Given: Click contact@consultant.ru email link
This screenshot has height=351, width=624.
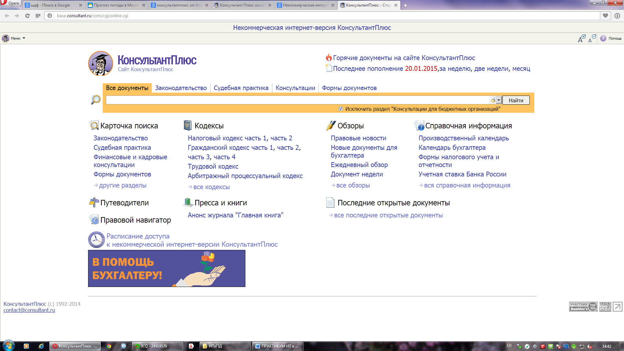Looking at the screenshot, I should click(x=29, y=310).
